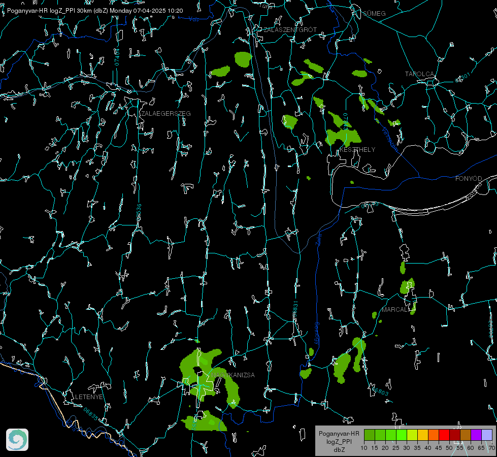Select the LETENYE town label
This screenshot has width=497, height=457.
(89, 397)
